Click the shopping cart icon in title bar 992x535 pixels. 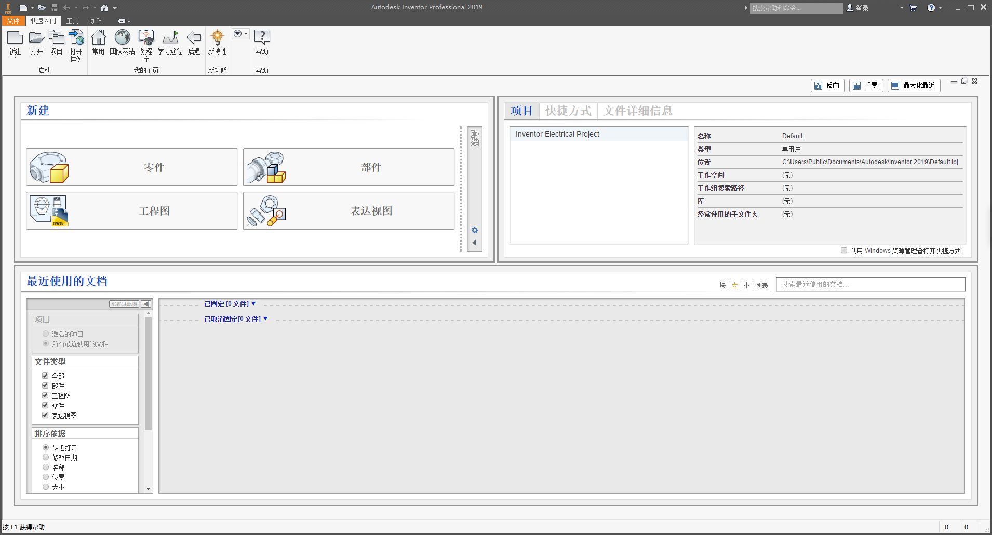pyautogui.click(x=913, y=8)
